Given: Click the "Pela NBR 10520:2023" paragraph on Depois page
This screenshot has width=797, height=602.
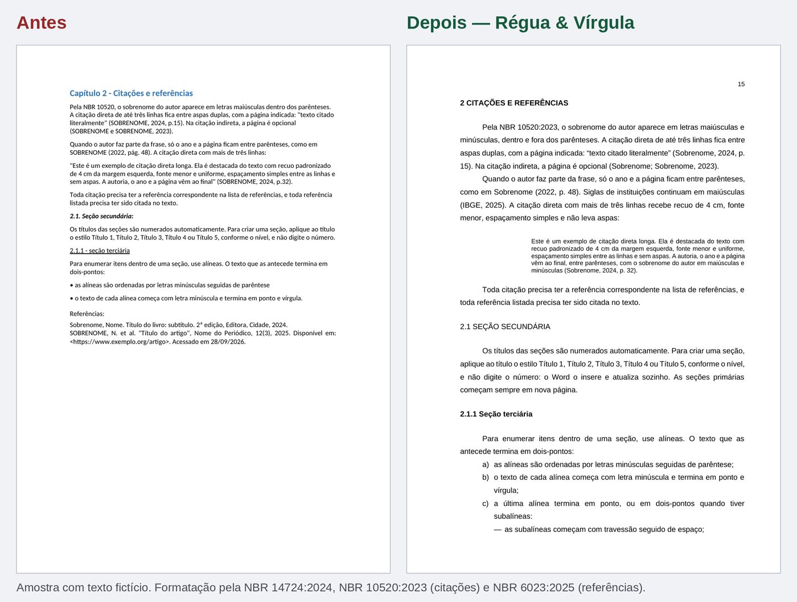Looking at the screenshot, I should pyautogui.click(x=602, y=147).
